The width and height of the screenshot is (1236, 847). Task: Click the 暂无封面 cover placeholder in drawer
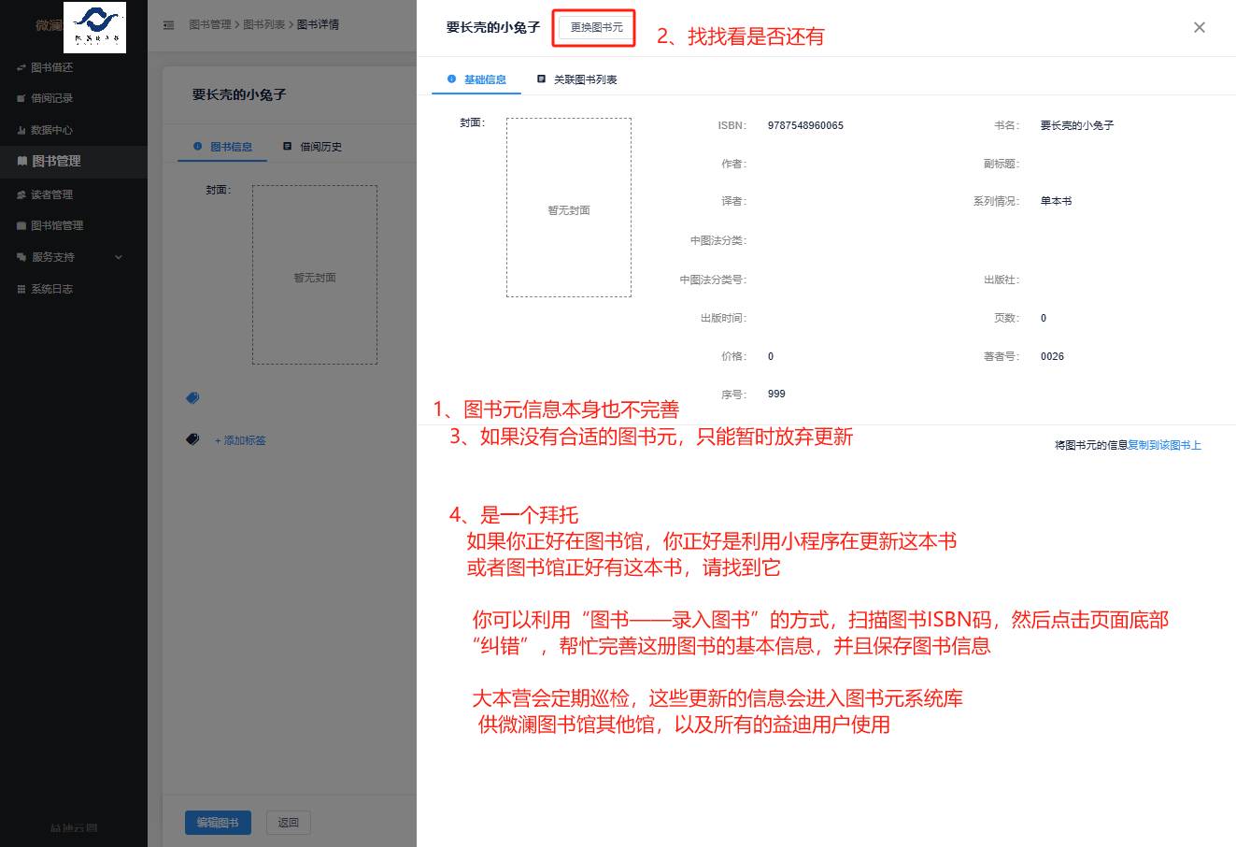click(x=568, y=208)
